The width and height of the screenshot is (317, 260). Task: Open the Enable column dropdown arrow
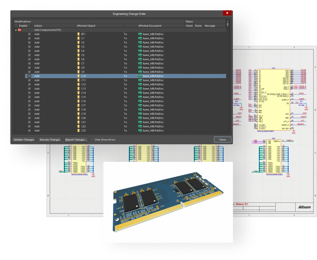pyautogui.click(x=31, y=26)
